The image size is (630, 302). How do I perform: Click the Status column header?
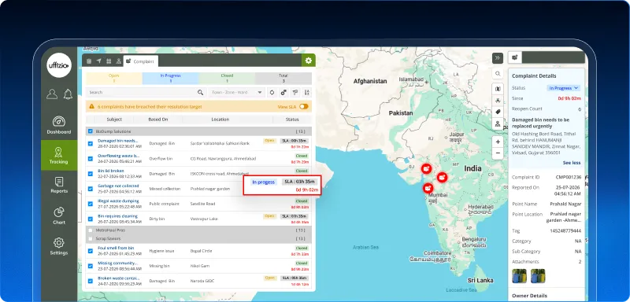(x=292, y=120)
